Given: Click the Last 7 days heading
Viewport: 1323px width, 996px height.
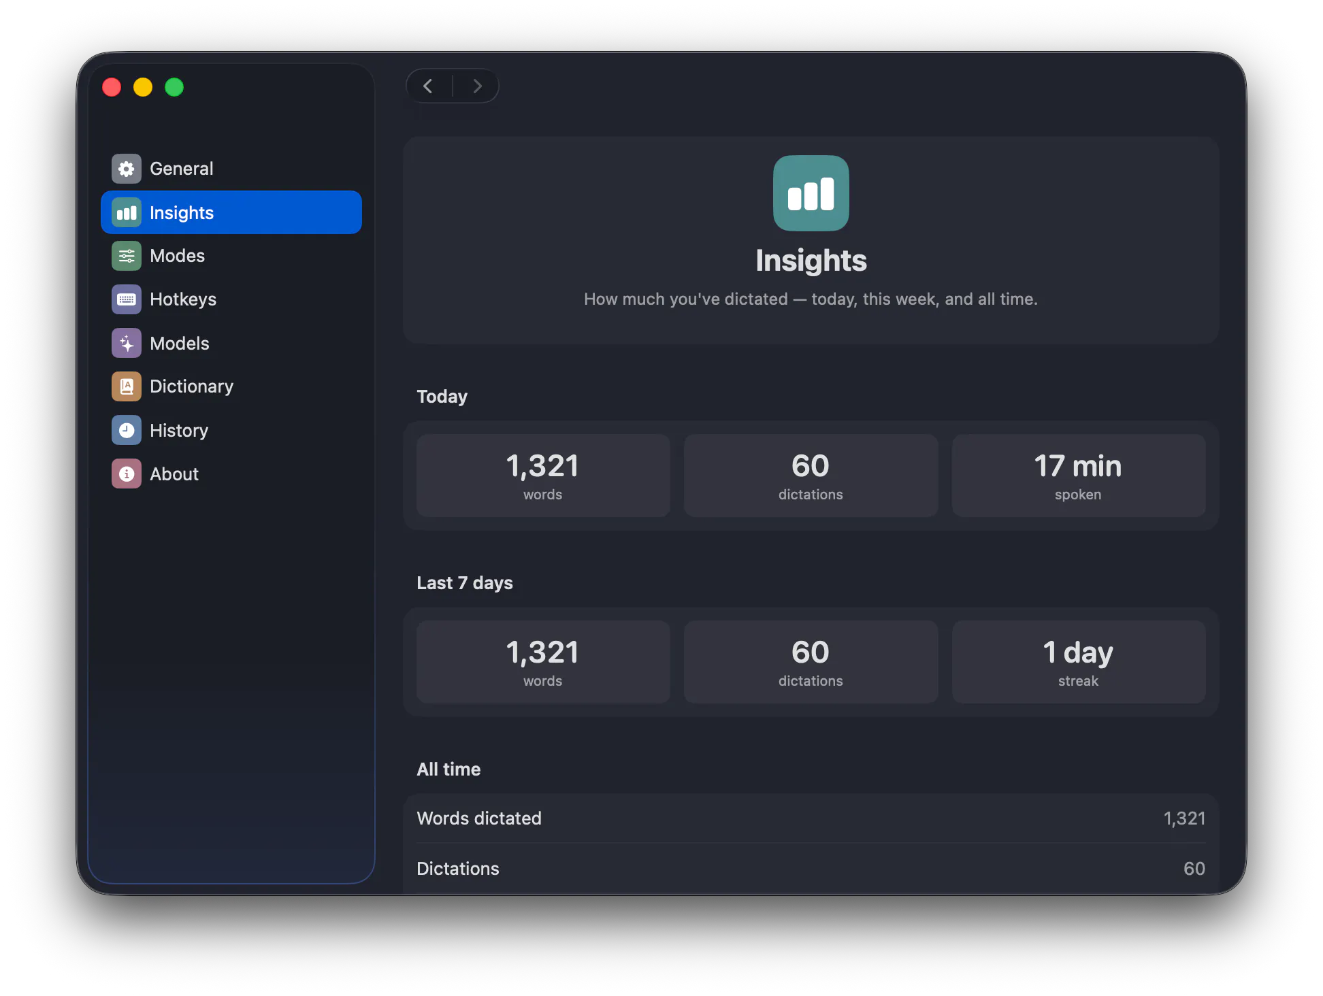Looking at the screenshot, I should (x=465, y=583).
